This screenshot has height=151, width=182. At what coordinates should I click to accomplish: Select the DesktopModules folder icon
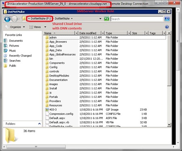[47, 76]
